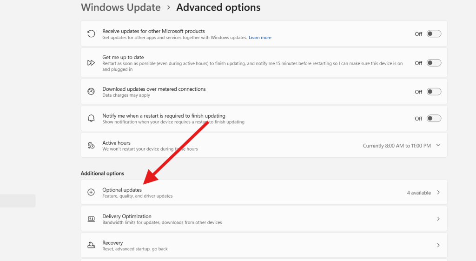Enable Download updates over metered connections switch
Screen dimensions: 476x261
(x=434, y=92)
